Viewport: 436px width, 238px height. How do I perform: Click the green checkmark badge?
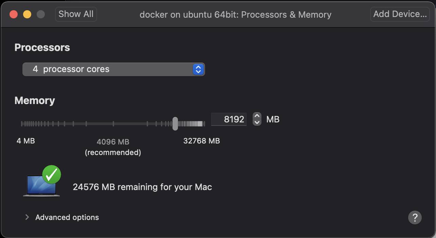(x=52, y=174)
